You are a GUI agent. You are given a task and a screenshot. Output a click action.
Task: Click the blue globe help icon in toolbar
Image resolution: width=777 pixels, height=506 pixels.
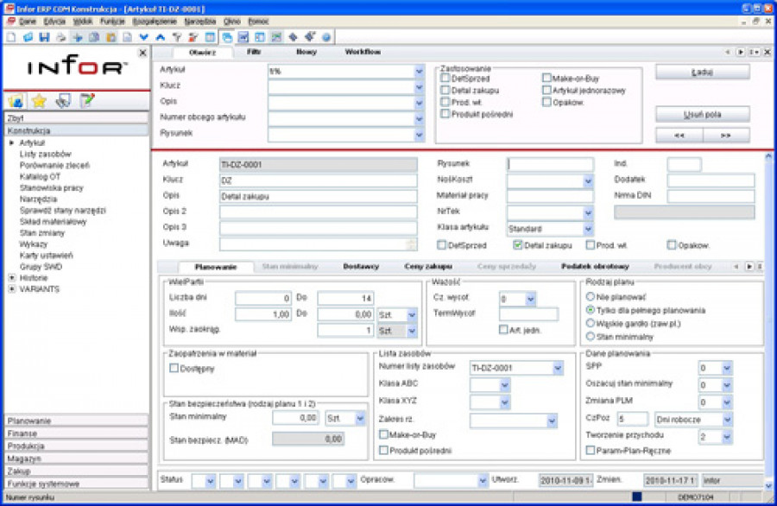point(326,37)
